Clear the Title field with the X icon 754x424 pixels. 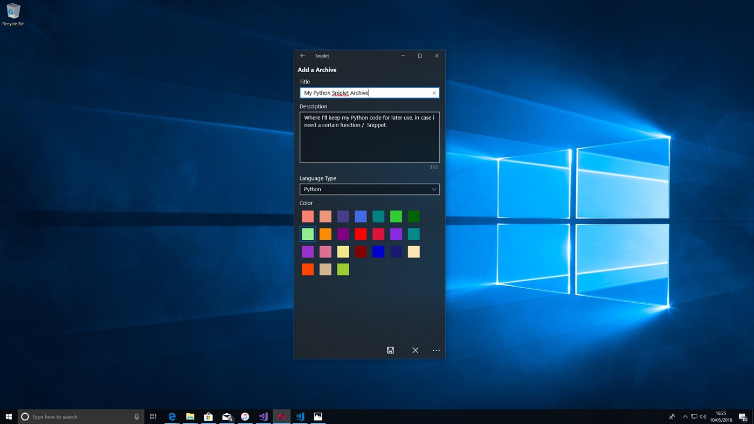click(x=434, y=93)
